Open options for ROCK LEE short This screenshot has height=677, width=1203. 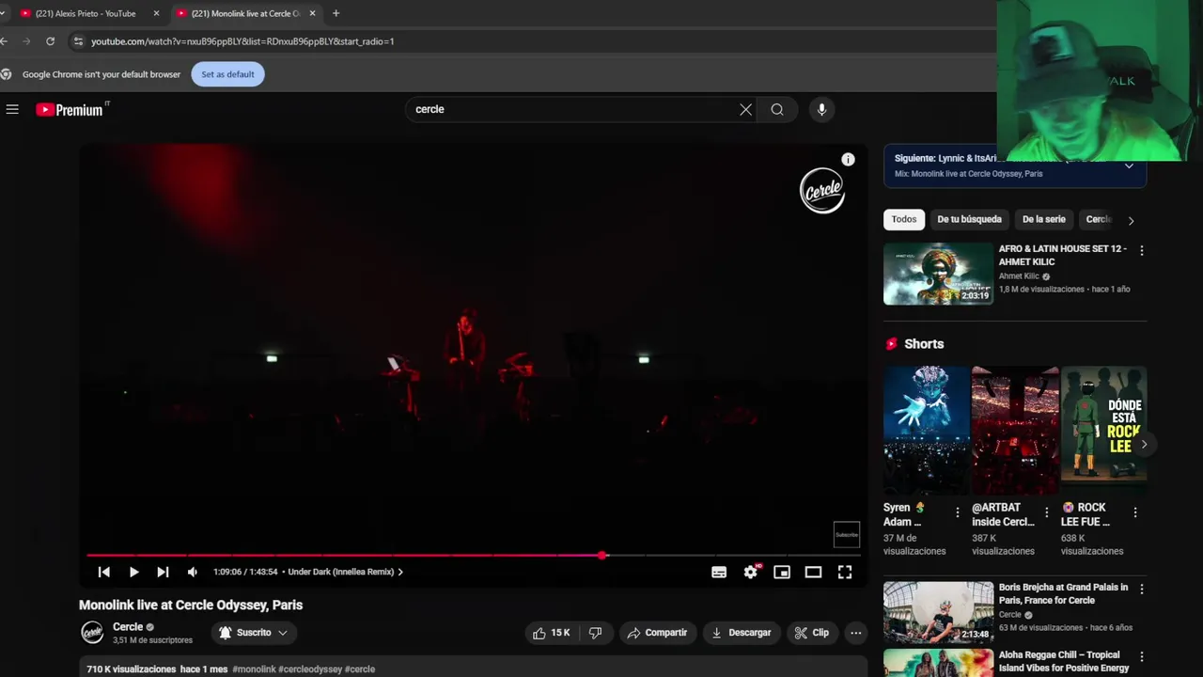coord(1134,512)
